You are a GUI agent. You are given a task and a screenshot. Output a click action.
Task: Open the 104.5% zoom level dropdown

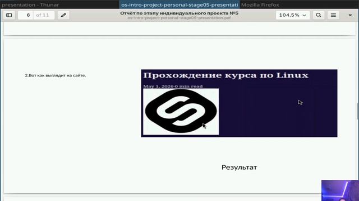click(x=293, y=15)
